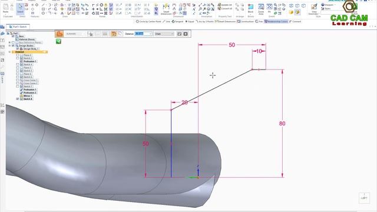Close the command bar with its X icon
The width and height of the screenshot is (377, 212).
click(186, 34)
